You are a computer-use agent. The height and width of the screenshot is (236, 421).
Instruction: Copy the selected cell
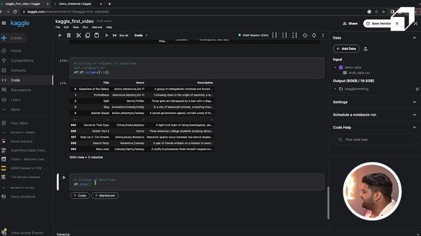(87, 35)
